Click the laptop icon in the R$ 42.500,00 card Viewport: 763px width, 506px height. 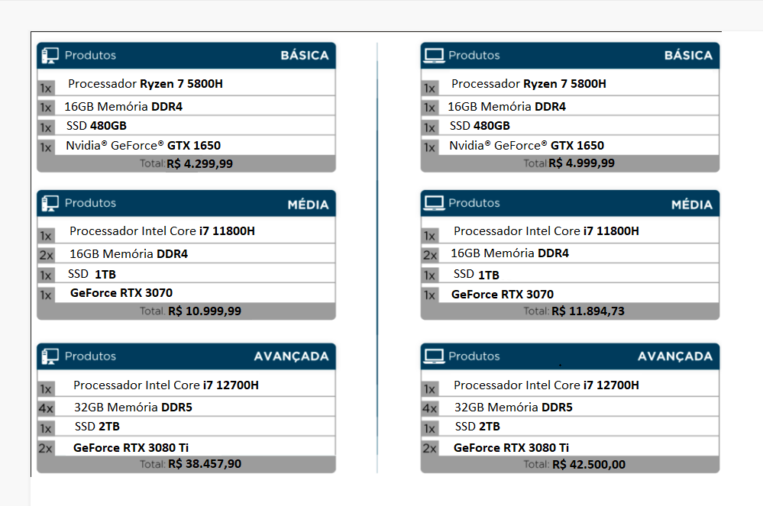point(434,356)
